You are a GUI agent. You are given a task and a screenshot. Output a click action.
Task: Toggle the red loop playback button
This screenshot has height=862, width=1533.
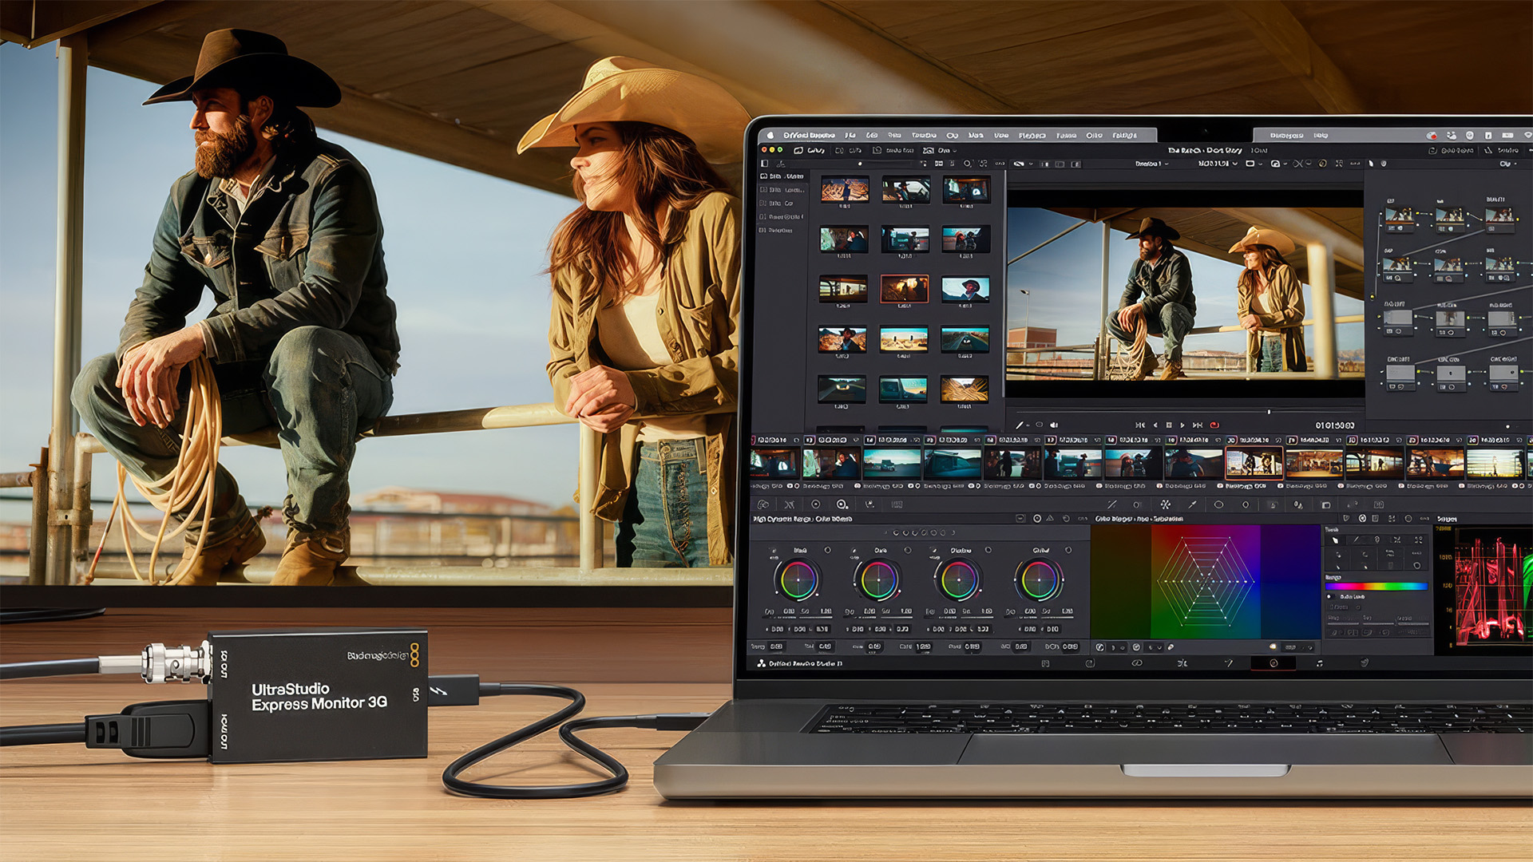pyautogui.click(x=1214, y=425)
